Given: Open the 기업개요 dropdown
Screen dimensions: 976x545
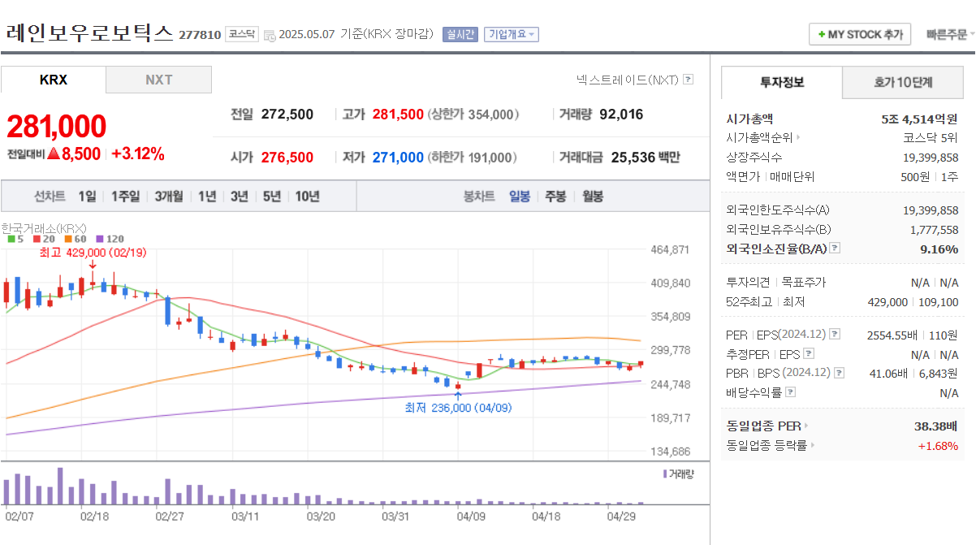Looking at the screenshot, I should pyautogui.click(x=513, y=34).
